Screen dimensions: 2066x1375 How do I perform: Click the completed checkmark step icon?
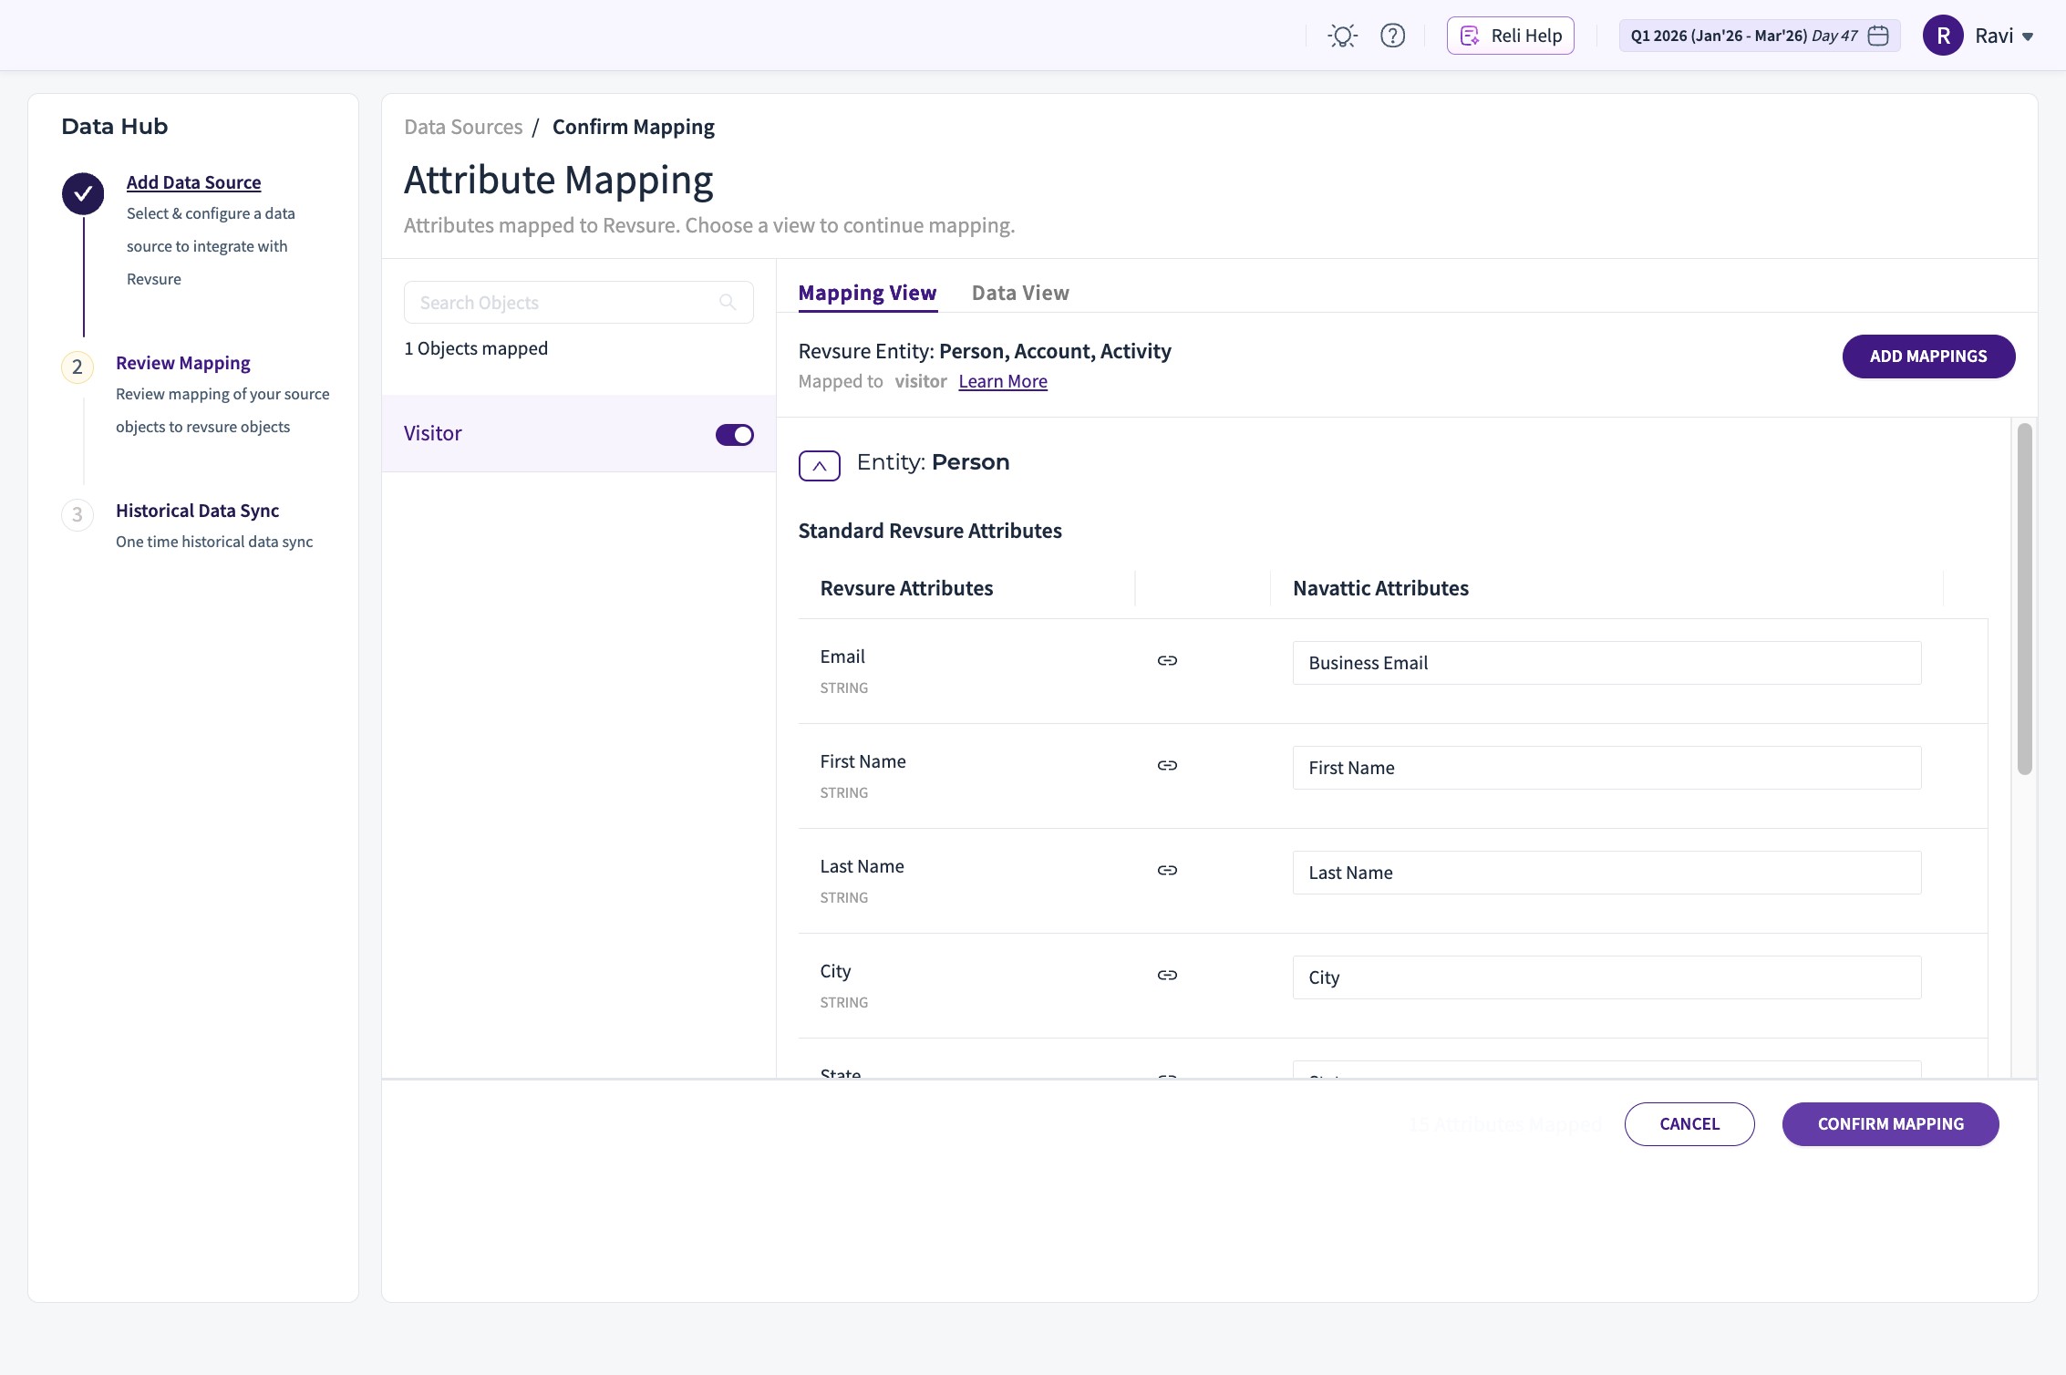[83, 193]
